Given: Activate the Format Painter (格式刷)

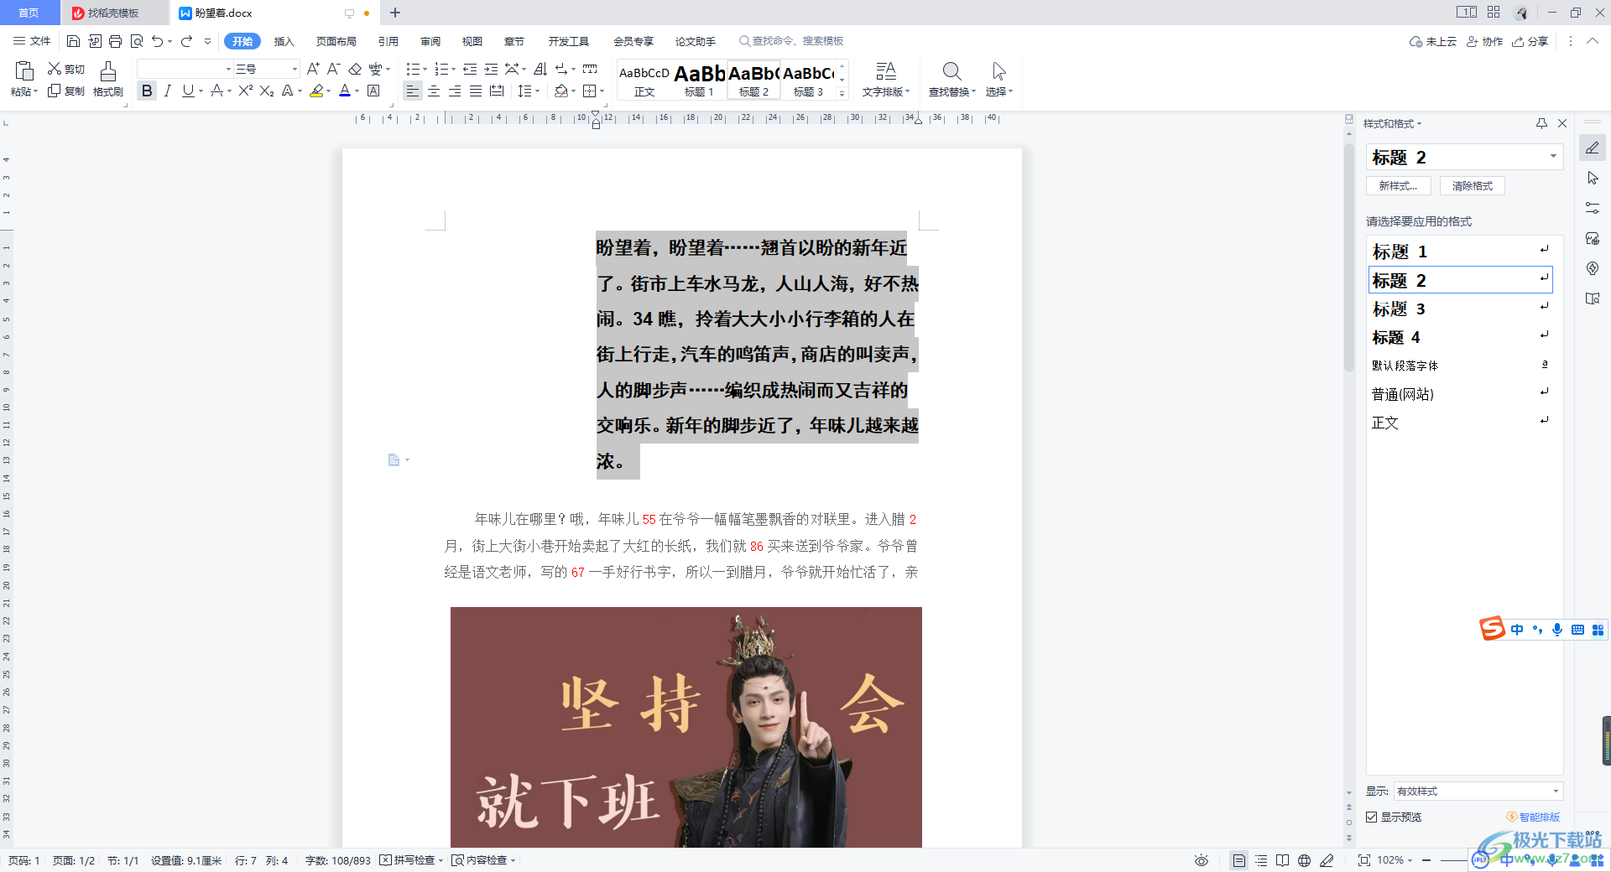Looking at the screenshot, I should [x=108, y=80].
